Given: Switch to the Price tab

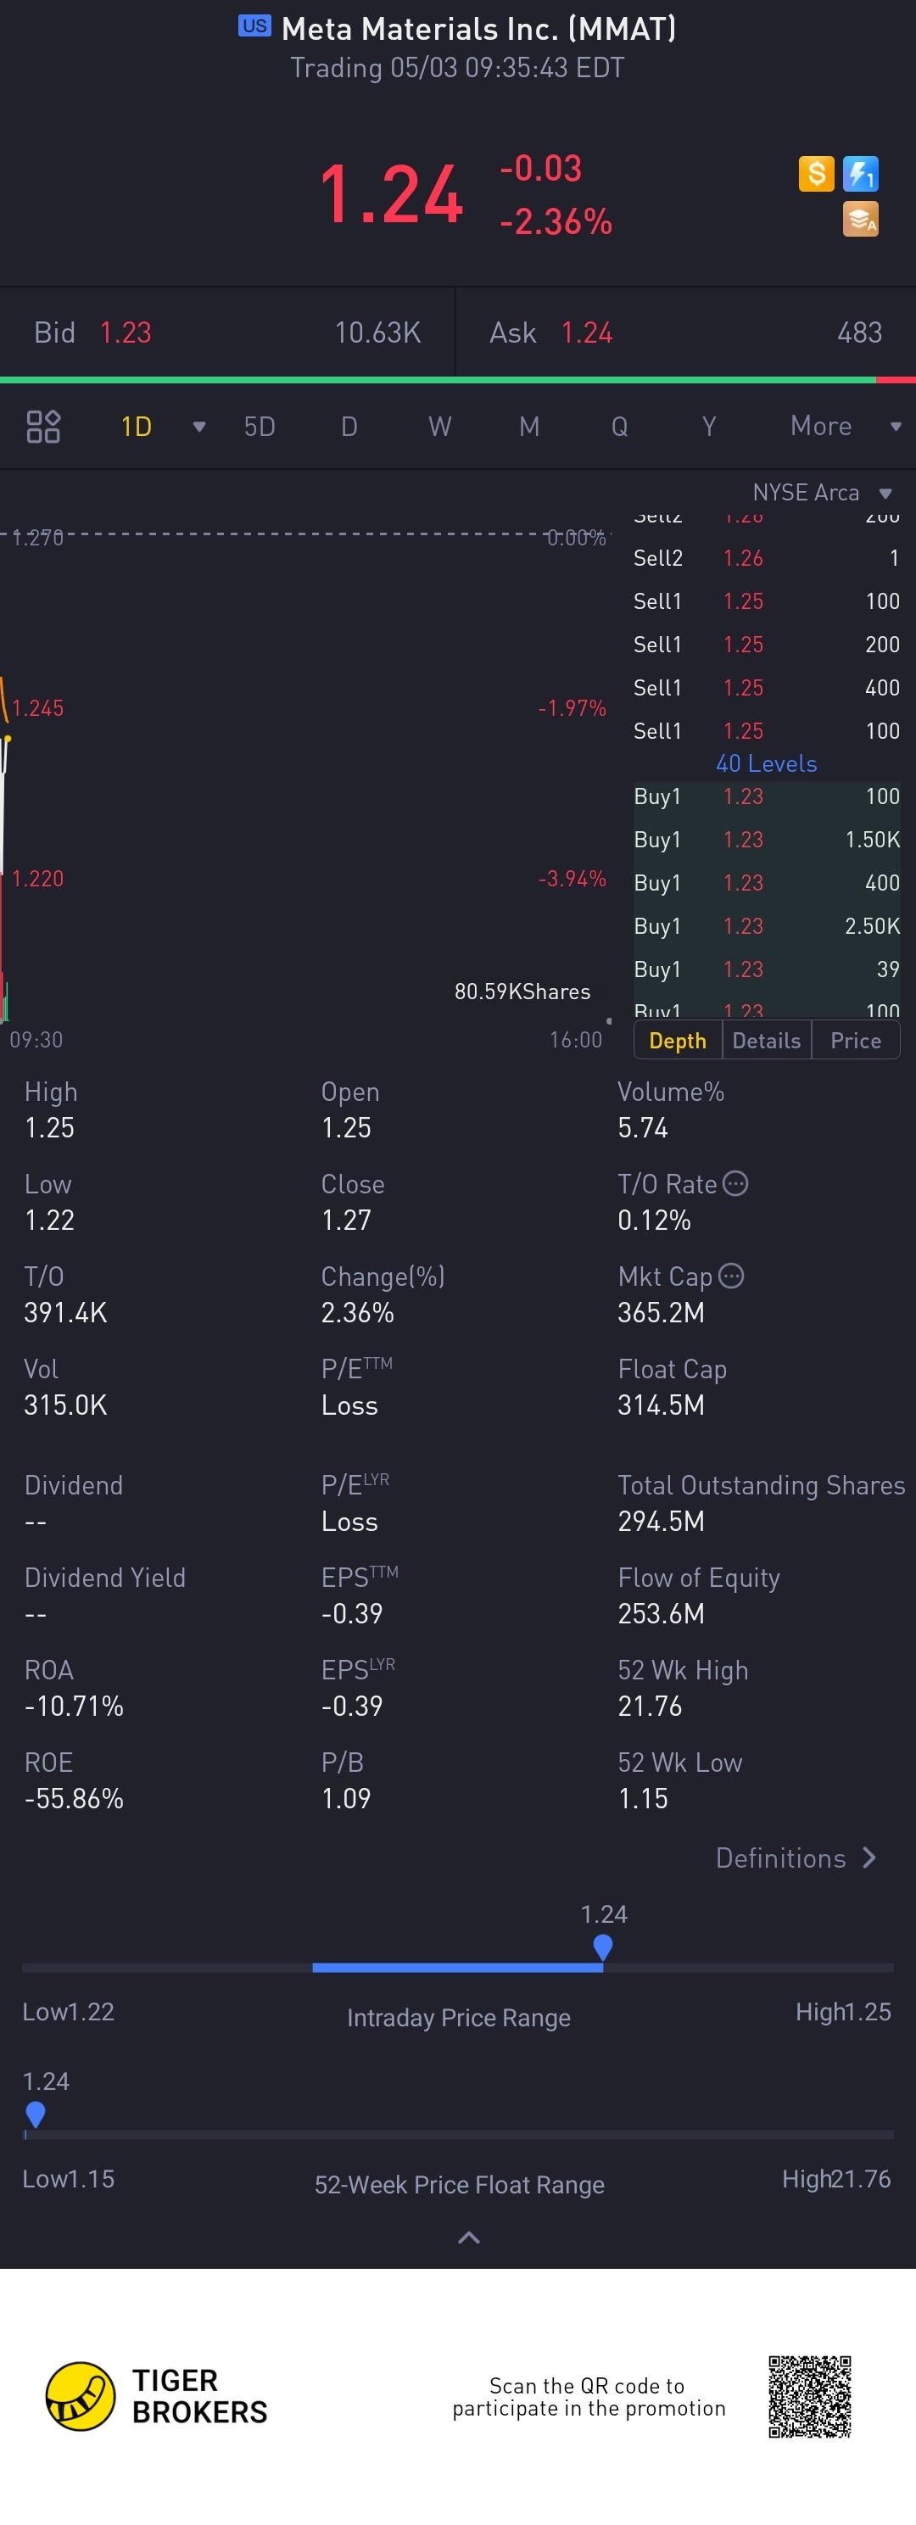Looking at the screenshot, I should 855,1040.
